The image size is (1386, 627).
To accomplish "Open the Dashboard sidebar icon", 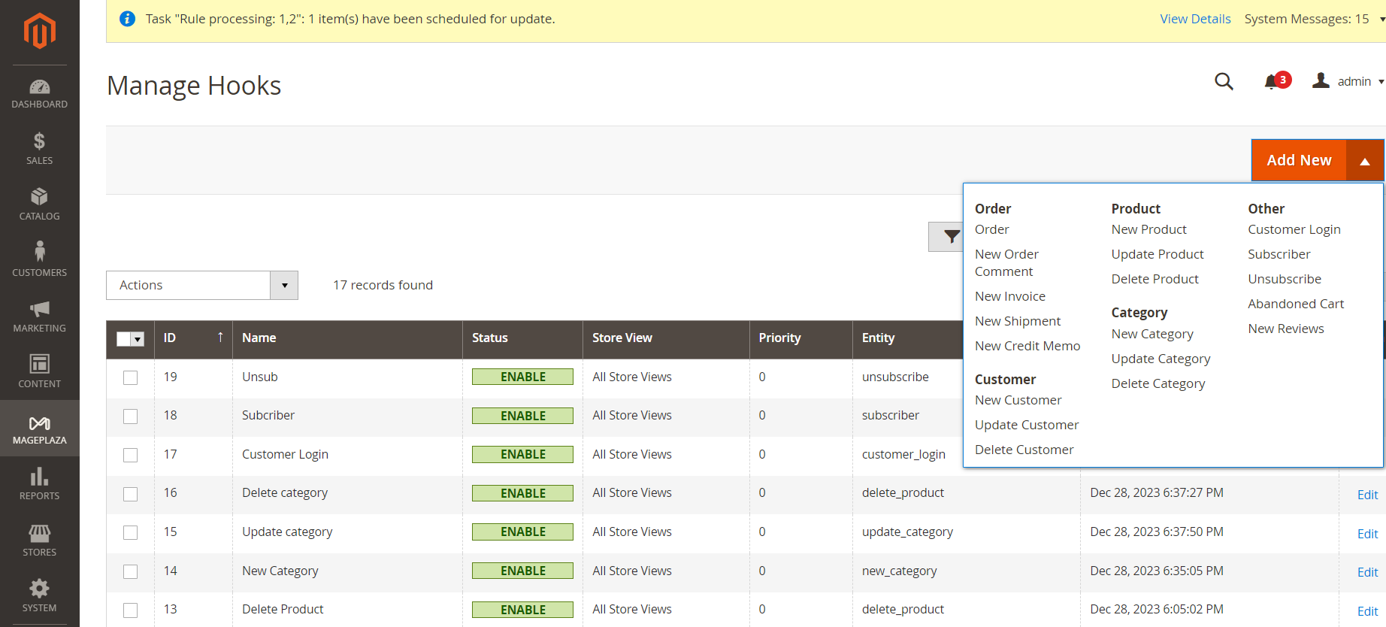I will click(x=39, y=93).
